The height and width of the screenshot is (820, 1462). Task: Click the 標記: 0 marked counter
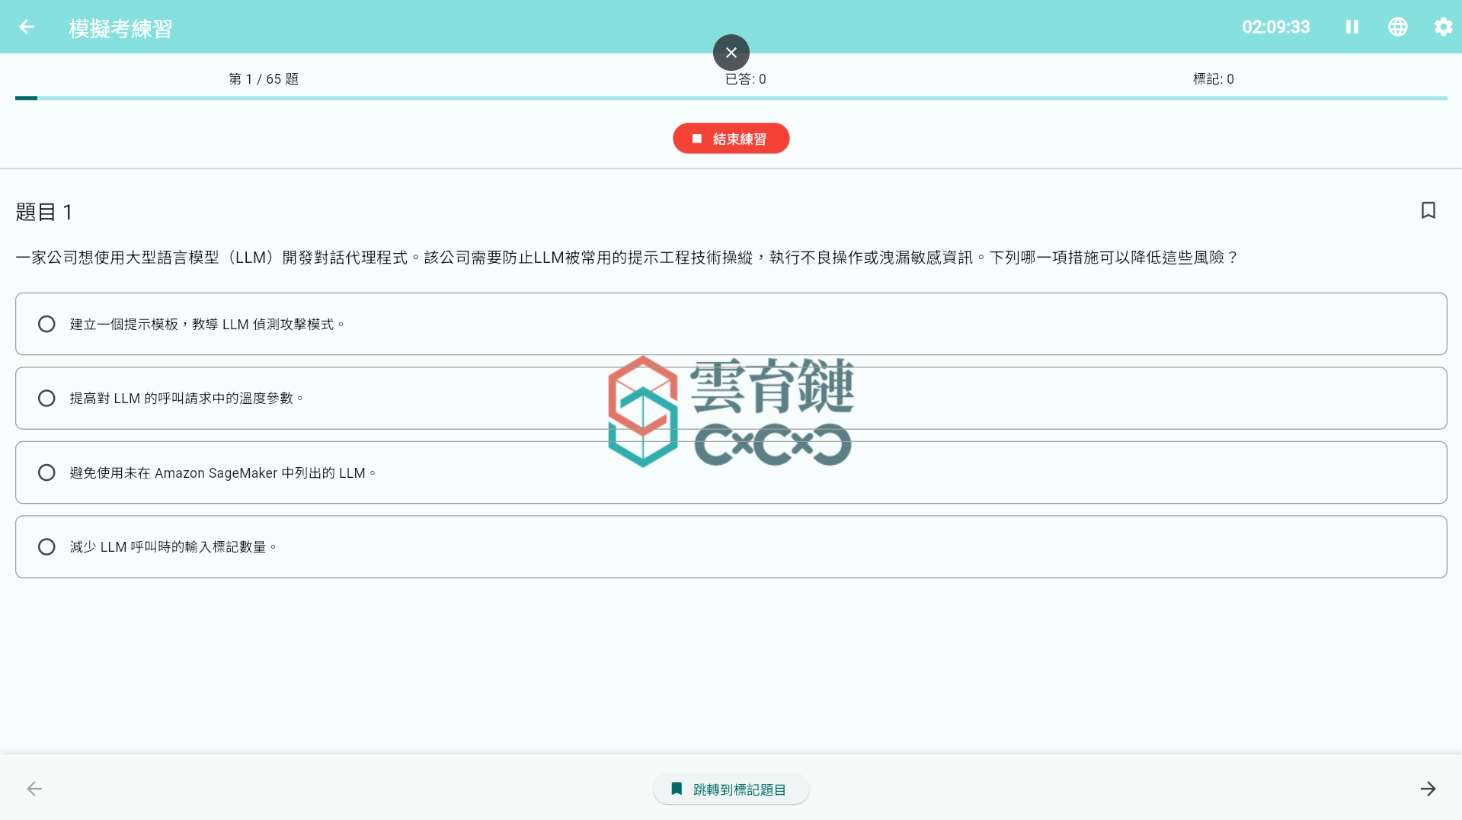(x=1214, y=78)
